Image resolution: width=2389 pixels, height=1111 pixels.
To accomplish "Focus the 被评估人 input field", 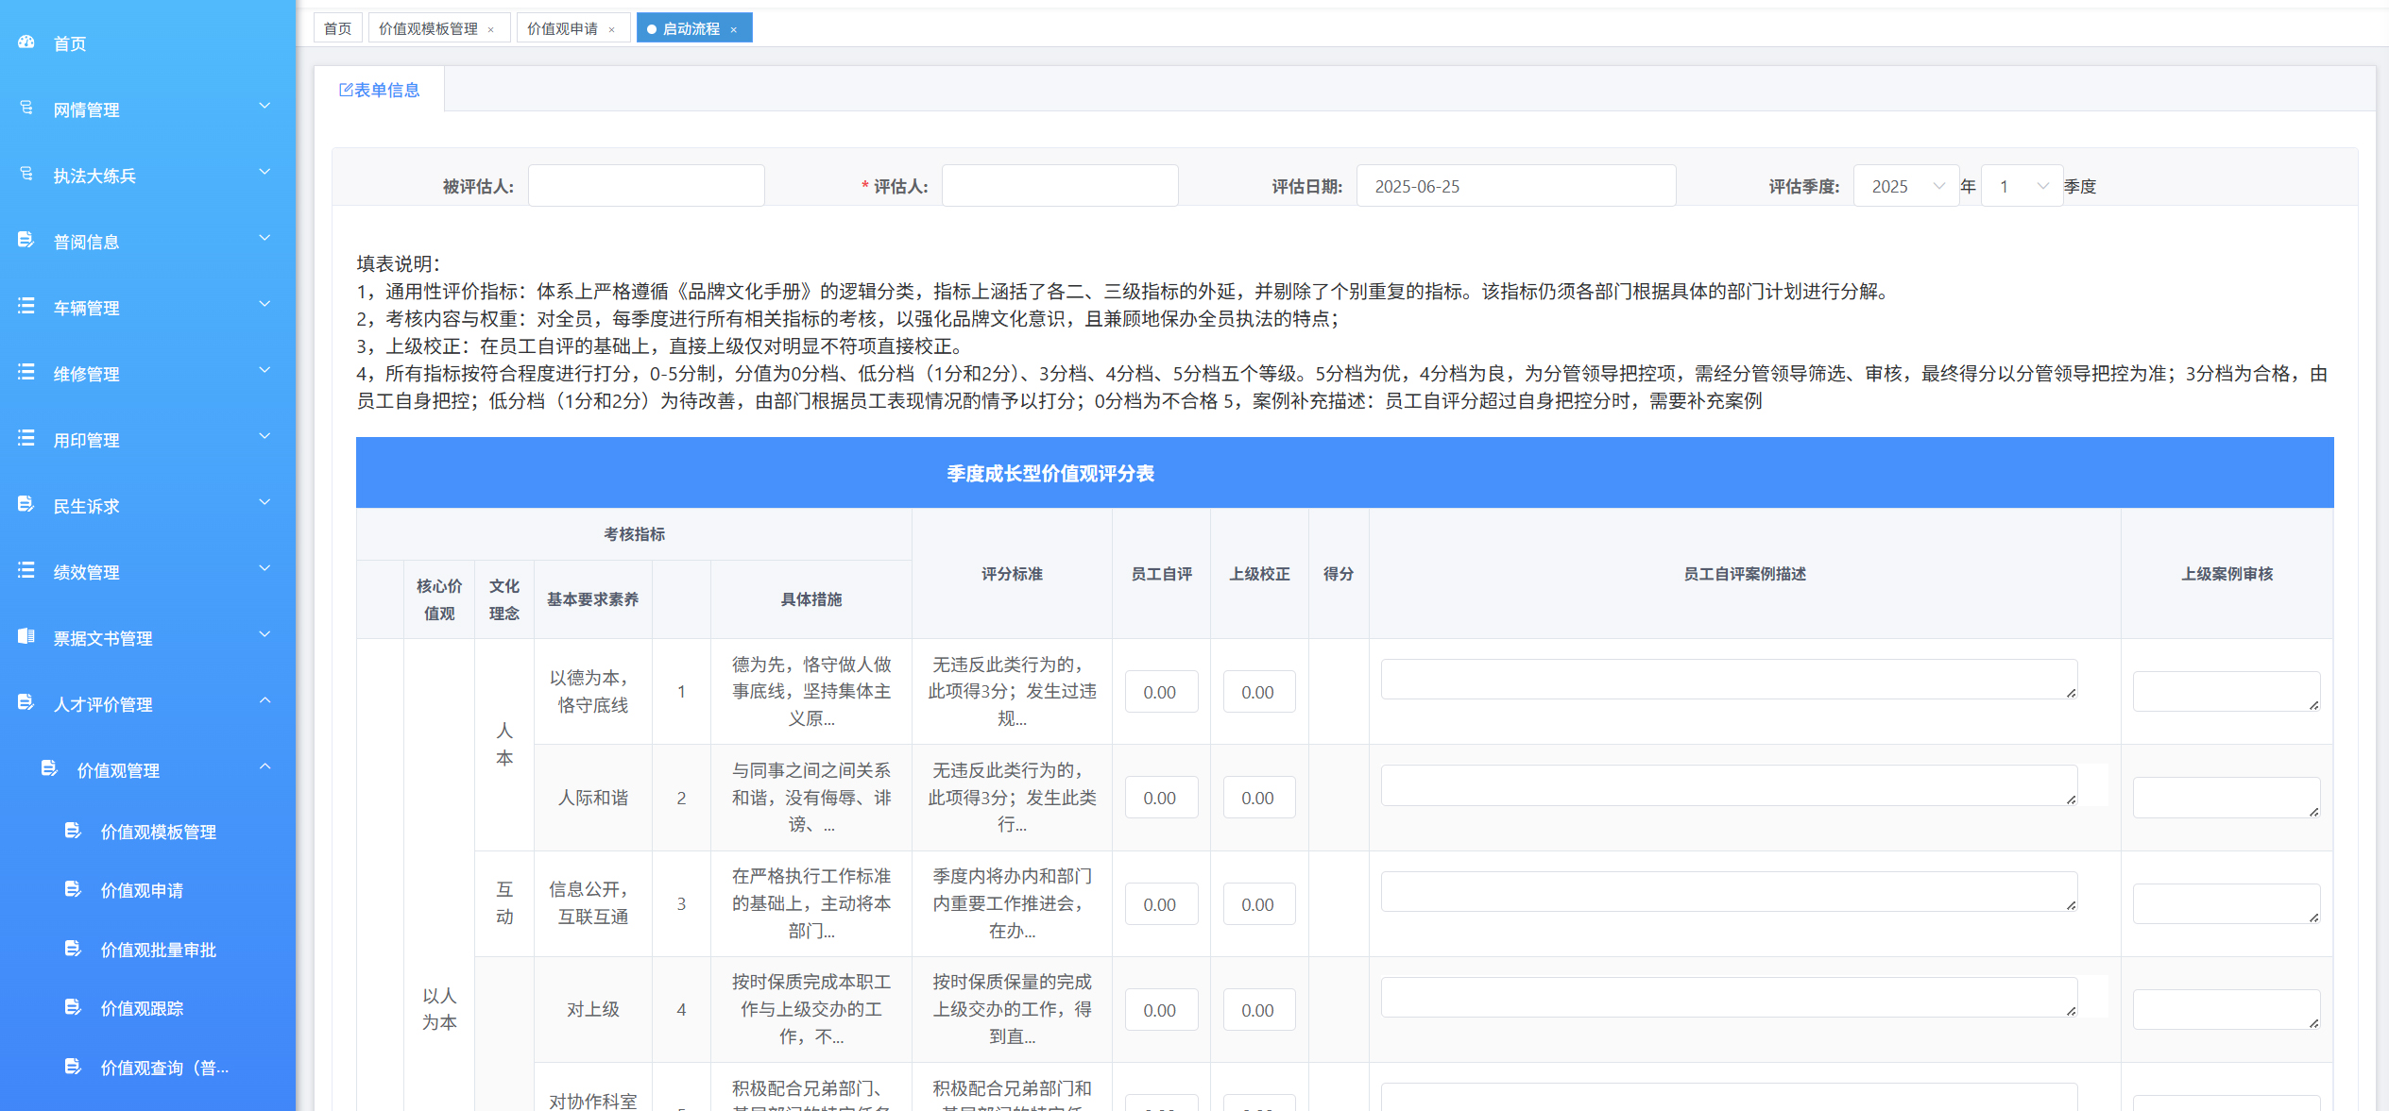I will pos(646,186).
